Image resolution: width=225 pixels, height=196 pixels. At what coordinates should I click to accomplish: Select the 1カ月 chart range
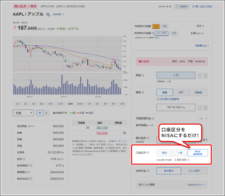pos(60,104)
